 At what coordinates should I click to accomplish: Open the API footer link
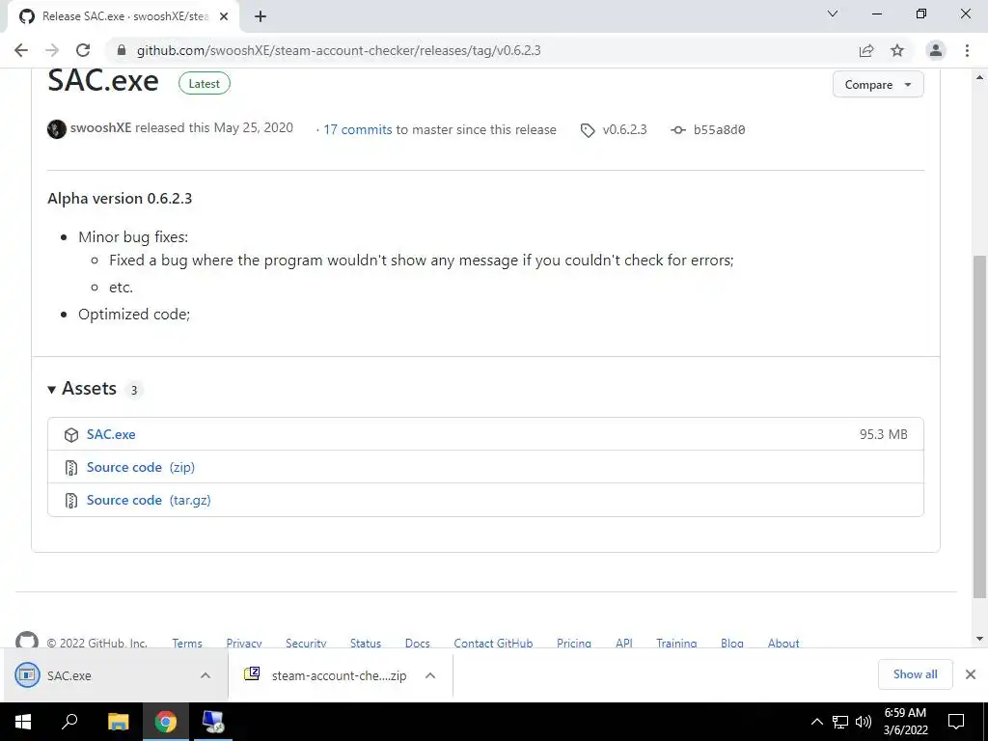tap(624, 643)
